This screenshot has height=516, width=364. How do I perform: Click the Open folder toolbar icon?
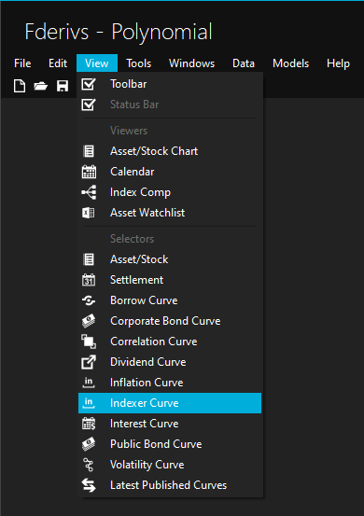click(x=41, y=86)
